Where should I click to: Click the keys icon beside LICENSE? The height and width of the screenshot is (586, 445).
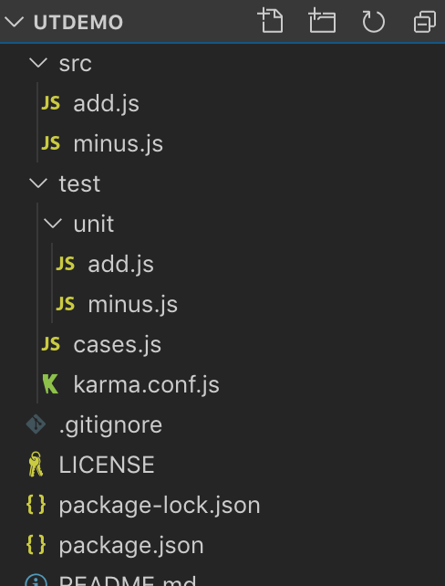click(36, 465)
